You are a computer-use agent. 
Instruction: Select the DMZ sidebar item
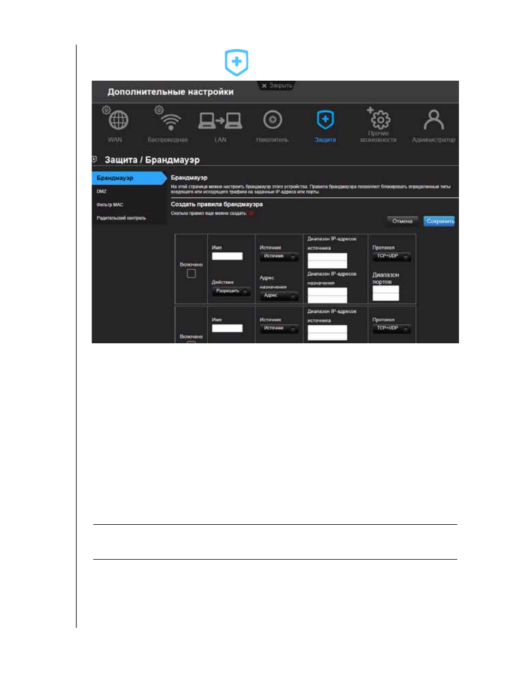point(102,191)
